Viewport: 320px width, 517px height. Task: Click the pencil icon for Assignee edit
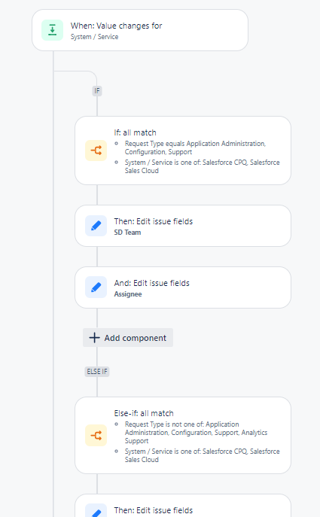[x=96, y=287]
